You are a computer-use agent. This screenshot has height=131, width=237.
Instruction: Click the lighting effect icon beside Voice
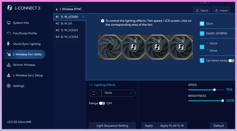[202, 47]
